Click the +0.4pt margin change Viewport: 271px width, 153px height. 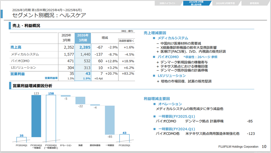pos(99,79)
